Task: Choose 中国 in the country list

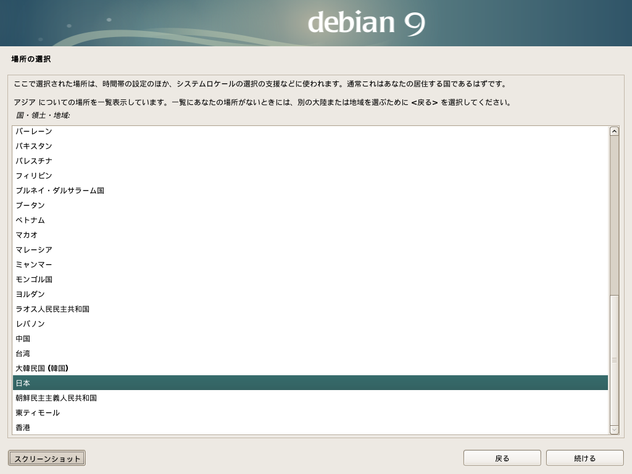Action: pyautogui.click(x=310, y=339)
